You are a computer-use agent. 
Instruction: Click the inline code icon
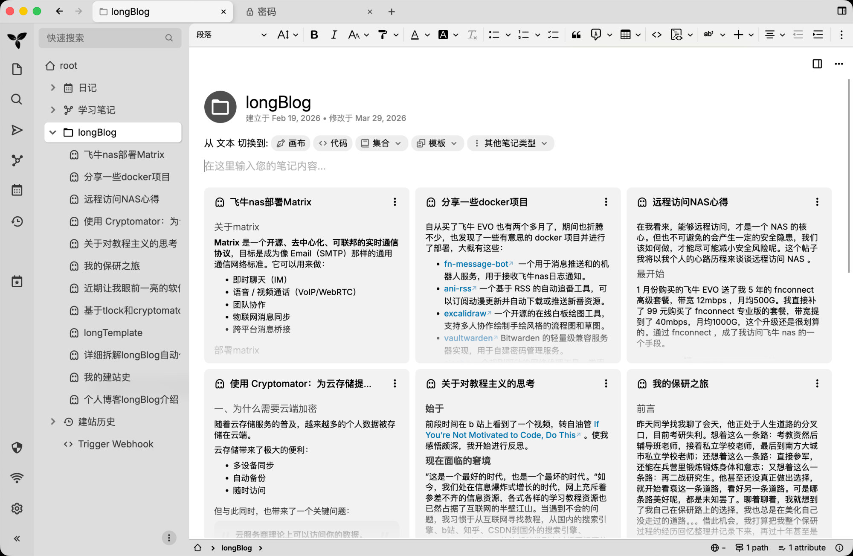(656, 35)
